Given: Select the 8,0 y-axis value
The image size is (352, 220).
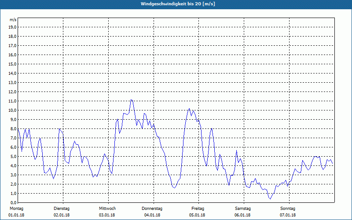Looking at the screenshot, I should click(x=14, y=128).
